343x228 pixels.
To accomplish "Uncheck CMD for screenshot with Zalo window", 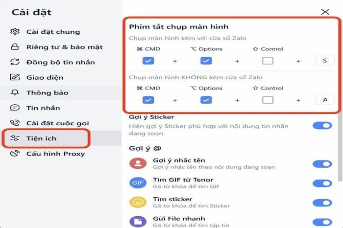I will 148,61.
